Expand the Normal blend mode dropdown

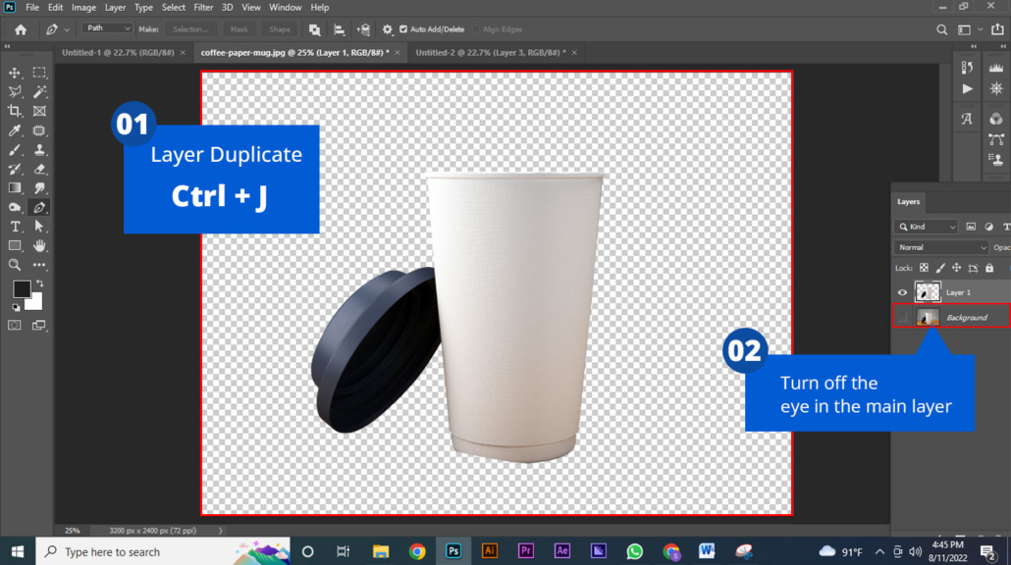point(941,247)
